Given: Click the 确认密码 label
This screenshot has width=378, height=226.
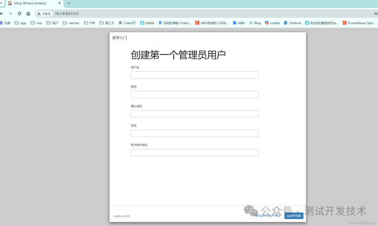Looking at the screenshot, I should [136, 106].
